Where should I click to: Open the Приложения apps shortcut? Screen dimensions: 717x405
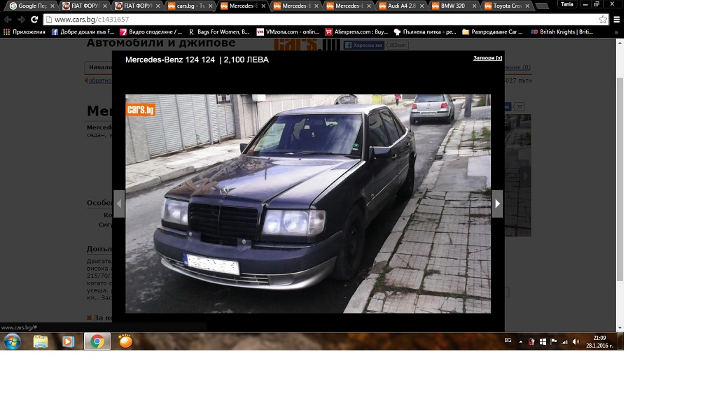coord(24,32)
